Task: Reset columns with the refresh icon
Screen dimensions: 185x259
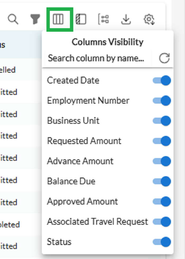Action: pyautogui.click(x=164, y=58)
